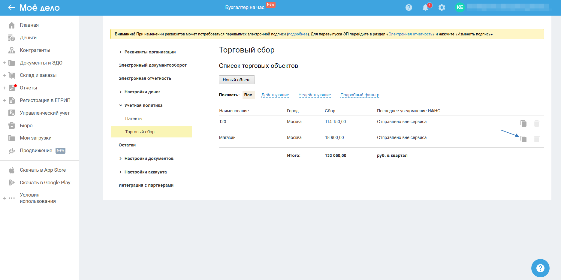Open trade object named Магазин
The height and width of the screenshot is (280, 561).
[x=227, y=137]
